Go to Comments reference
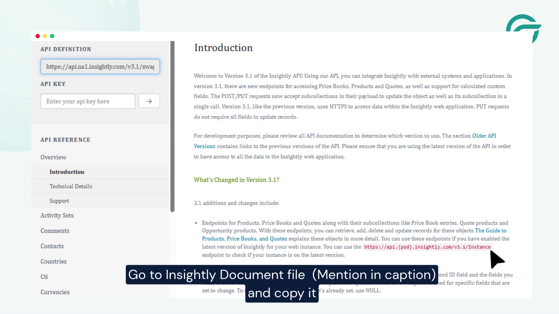 pyautogui.click(x=55, y=231)
